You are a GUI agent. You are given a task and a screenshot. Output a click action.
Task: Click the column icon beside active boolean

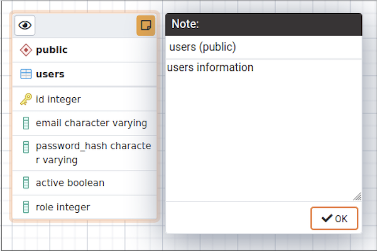point(26,183)
